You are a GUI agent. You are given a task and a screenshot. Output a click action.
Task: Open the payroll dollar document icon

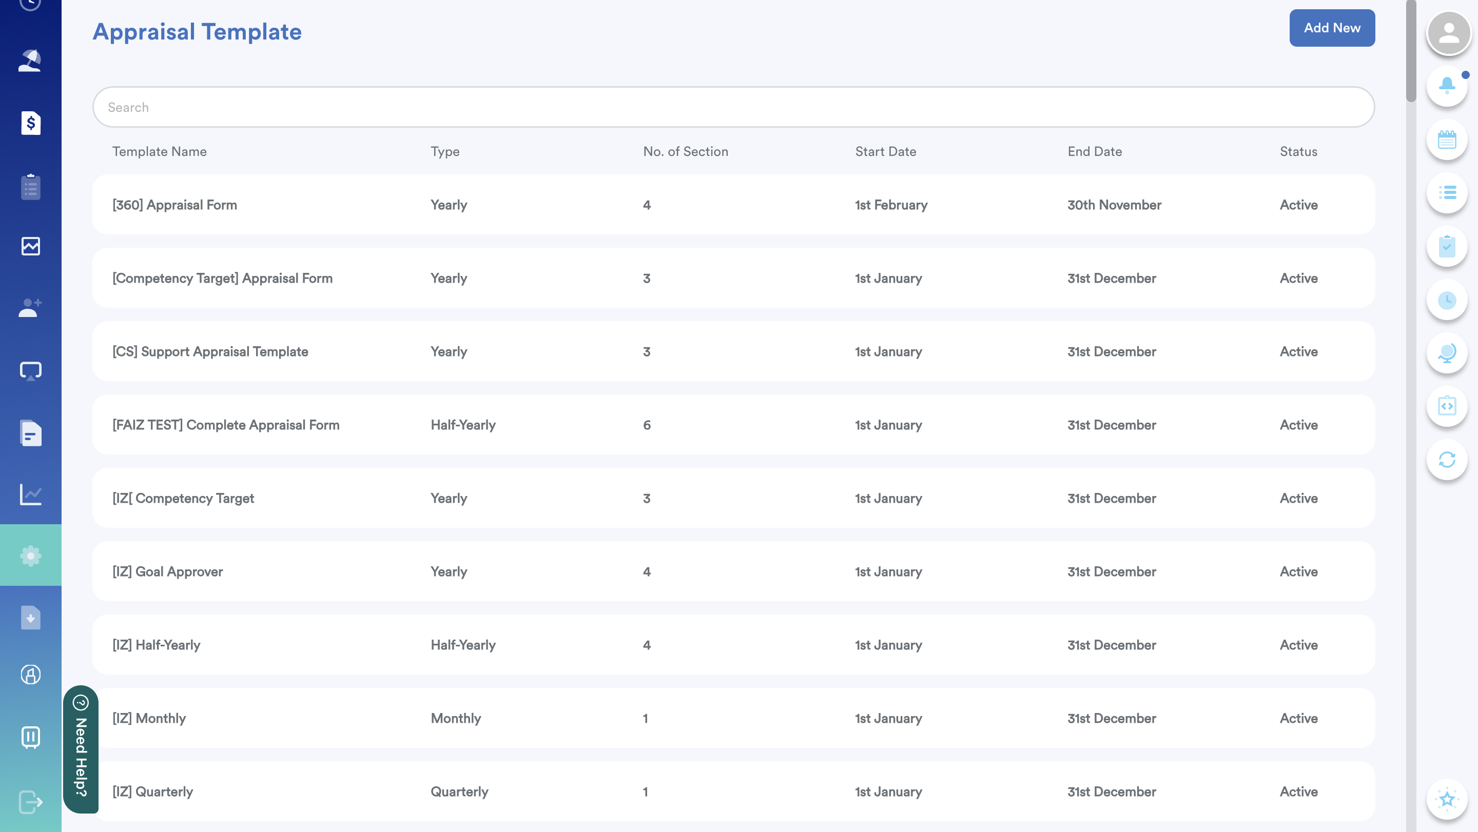coord(30,123)
